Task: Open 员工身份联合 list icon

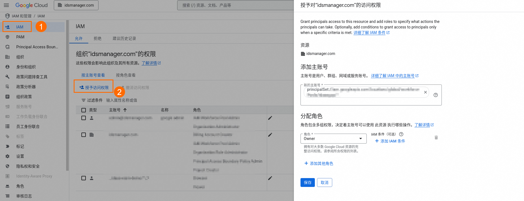Action: click(x=7, y=126)
